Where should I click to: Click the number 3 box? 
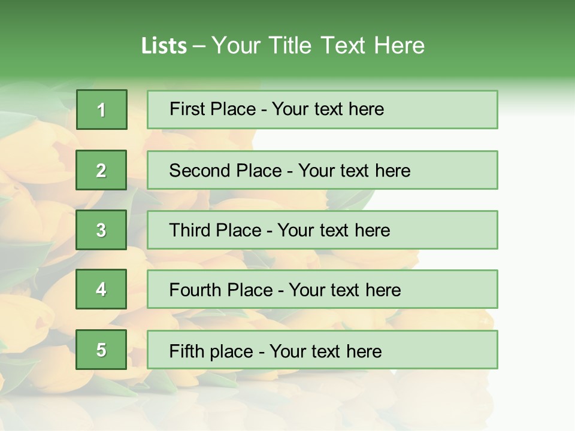coord(101,230)
